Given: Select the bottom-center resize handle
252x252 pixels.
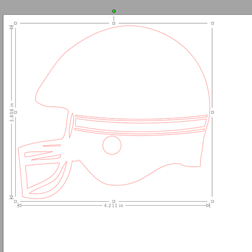Looking at the screenshot, I should coord(114,201).
